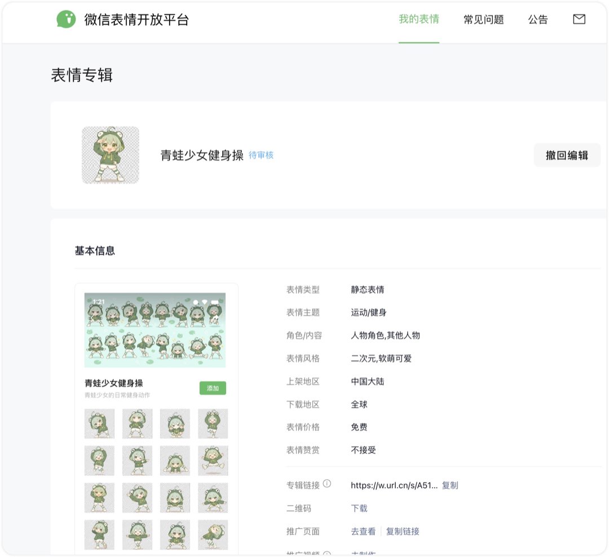Click the preview description 青蛙少女的日常健身动作
The height and width of the screenshot is (557, 609).
point(117,395)
